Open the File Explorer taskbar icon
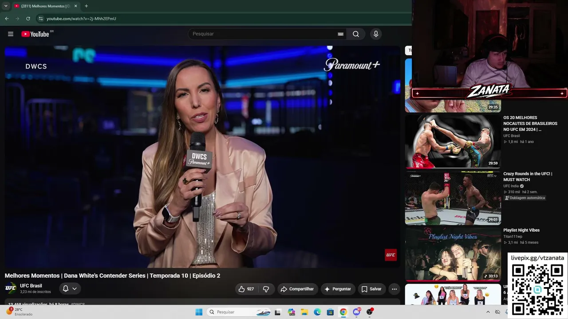Screen dimensions: 568x319 click(304, 312)
